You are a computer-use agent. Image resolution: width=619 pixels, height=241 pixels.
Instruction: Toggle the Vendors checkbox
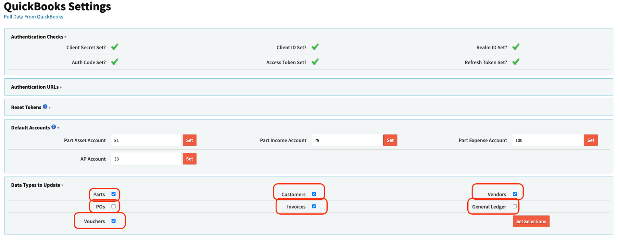click(515, 194)
